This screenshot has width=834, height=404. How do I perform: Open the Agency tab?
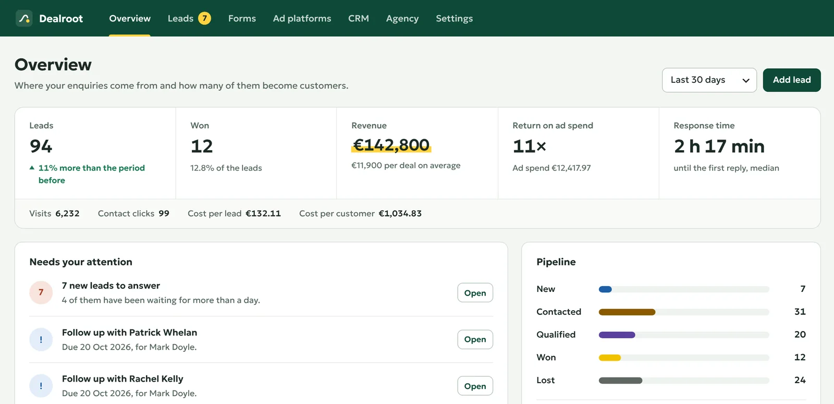402,18
